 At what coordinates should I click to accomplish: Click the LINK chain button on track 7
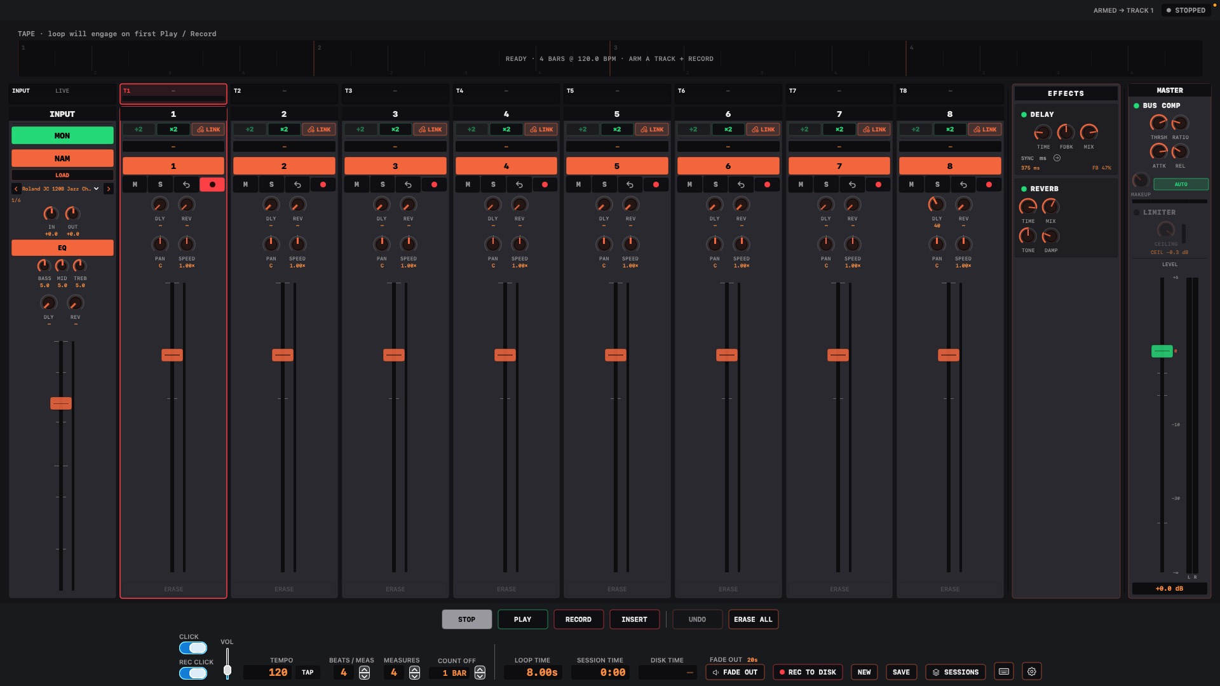874,129
